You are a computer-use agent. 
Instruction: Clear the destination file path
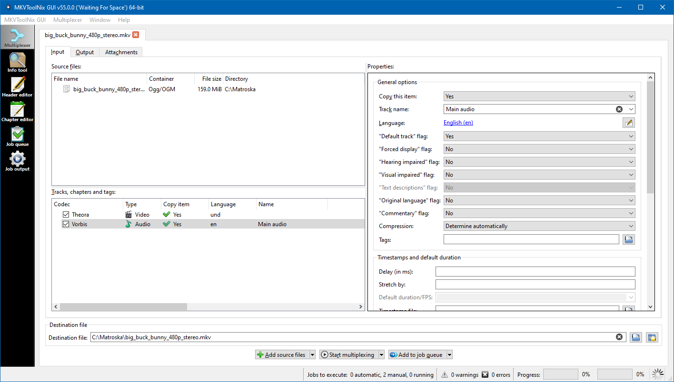click(x=619, y=336)
